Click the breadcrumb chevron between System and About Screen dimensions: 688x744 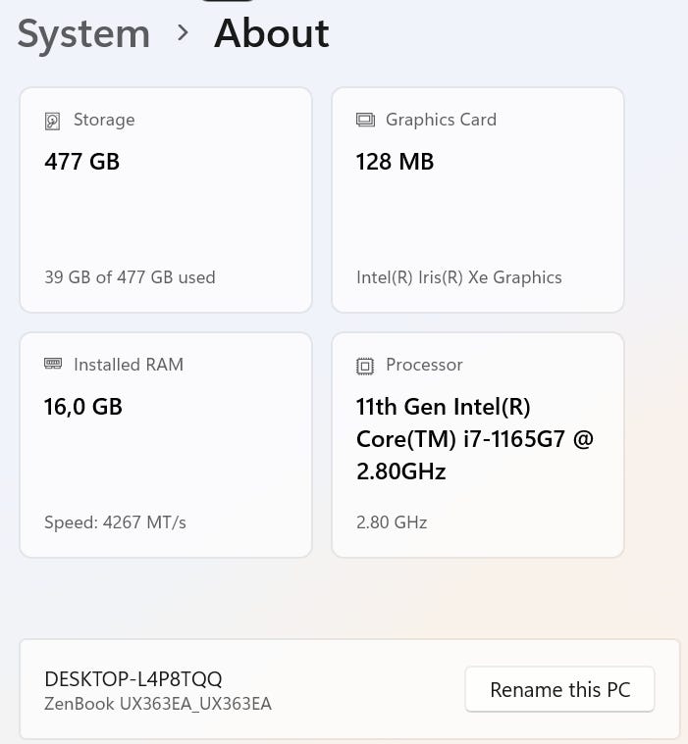click(x=183, y=33)
